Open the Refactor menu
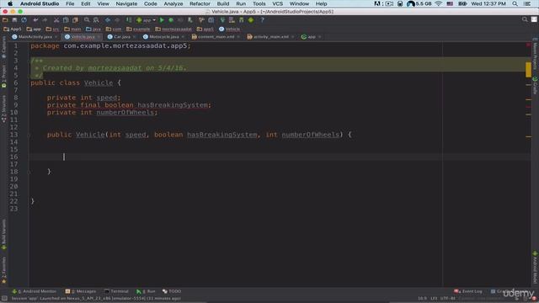Image resolution: width=539 pixels, height=303 pixels. pyautogui.click(x=200, y=3)
